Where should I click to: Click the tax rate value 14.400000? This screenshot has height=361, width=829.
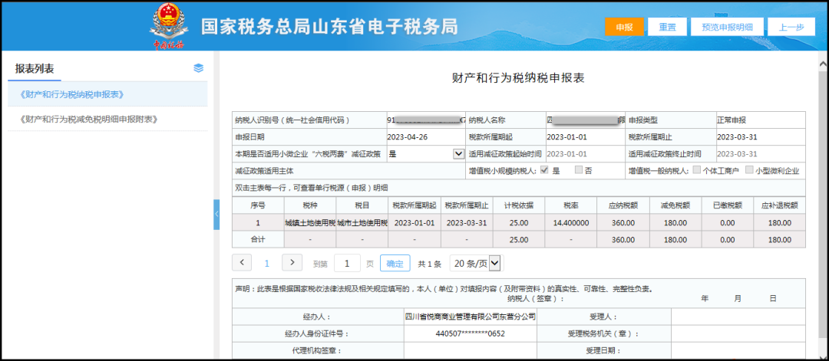pyautogui.click(x=571, y=222)
